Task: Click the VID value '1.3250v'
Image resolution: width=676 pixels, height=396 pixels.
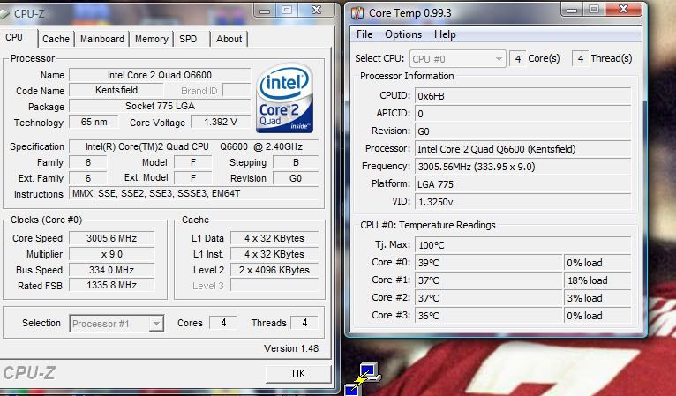Action: click(x=523, y=202)
